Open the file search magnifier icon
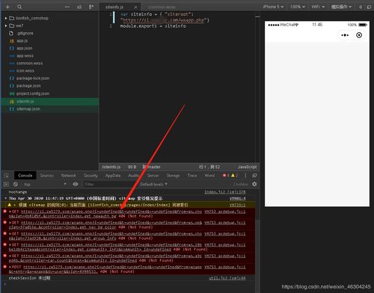The width and height of the screenshot is (374, 293). click(19, 7)
